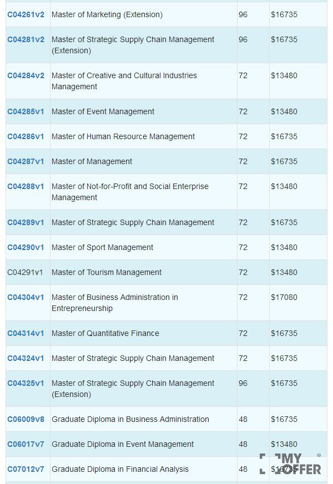Select the C06009v8 Graduate Diploma link

coord(26,420)
